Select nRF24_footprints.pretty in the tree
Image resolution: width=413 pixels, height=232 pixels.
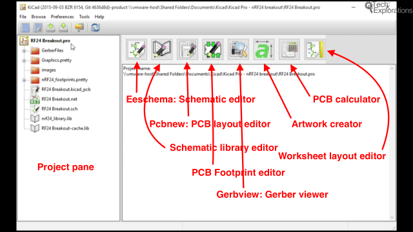tap(65, 80)
